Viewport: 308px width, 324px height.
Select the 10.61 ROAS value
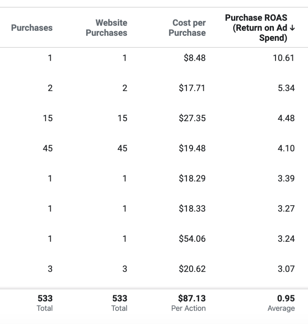(x=284, y=58)
